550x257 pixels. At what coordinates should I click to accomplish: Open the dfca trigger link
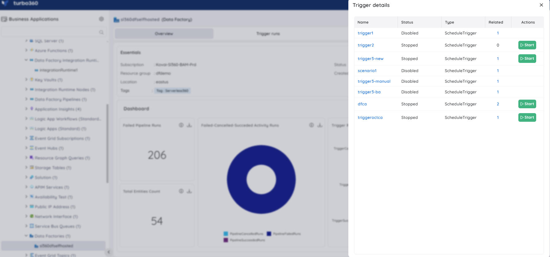pyautogui.click(x=362, y=104)
